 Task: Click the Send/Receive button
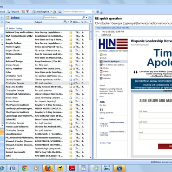click(40, 12)
